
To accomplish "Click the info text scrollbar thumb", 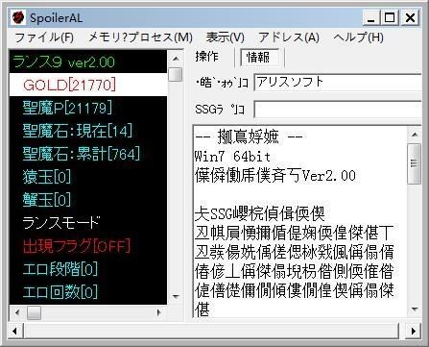I will click(415, 163).
